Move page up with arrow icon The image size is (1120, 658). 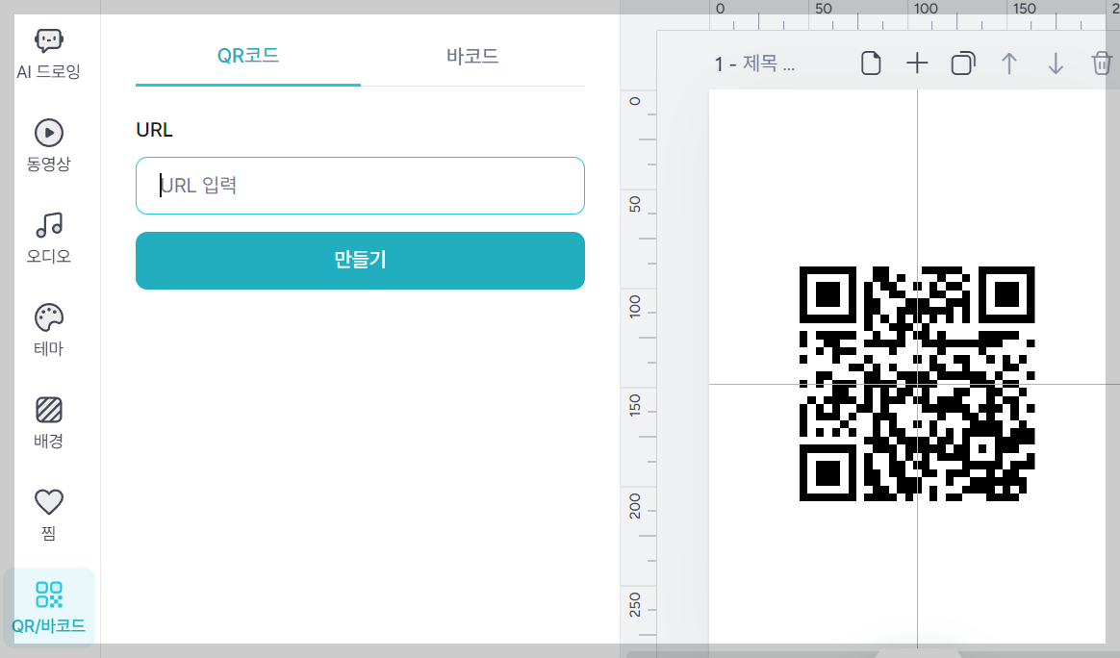pos(1008,63)
